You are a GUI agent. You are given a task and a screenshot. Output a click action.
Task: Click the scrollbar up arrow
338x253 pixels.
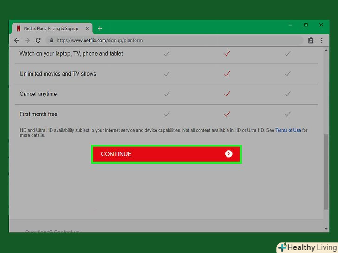(326, 50)
